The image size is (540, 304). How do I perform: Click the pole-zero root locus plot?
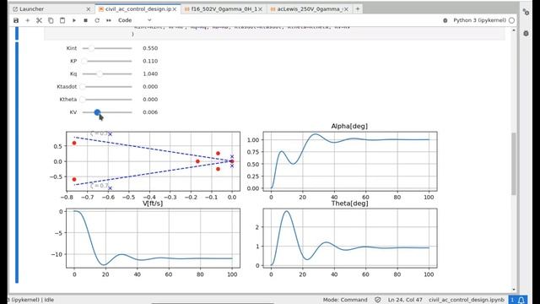[153, 161]
